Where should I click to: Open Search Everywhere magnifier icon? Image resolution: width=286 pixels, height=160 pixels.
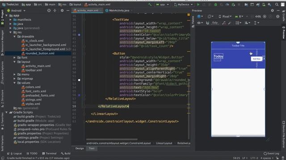[x=277, y=4]
